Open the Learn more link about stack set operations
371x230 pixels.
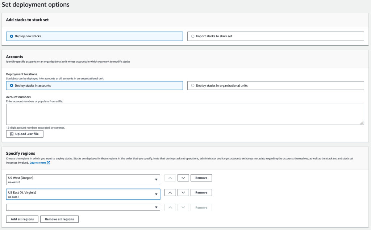tap(37, 162)
